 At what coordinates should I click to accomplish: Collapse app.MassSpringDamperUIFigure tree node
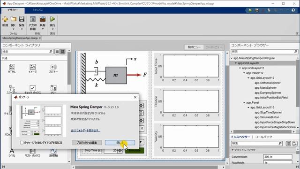pos(232,58)
